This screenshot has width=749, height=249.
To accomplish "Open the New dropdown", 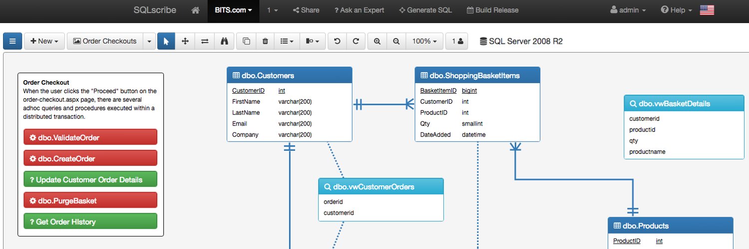I will click(44, 41).
